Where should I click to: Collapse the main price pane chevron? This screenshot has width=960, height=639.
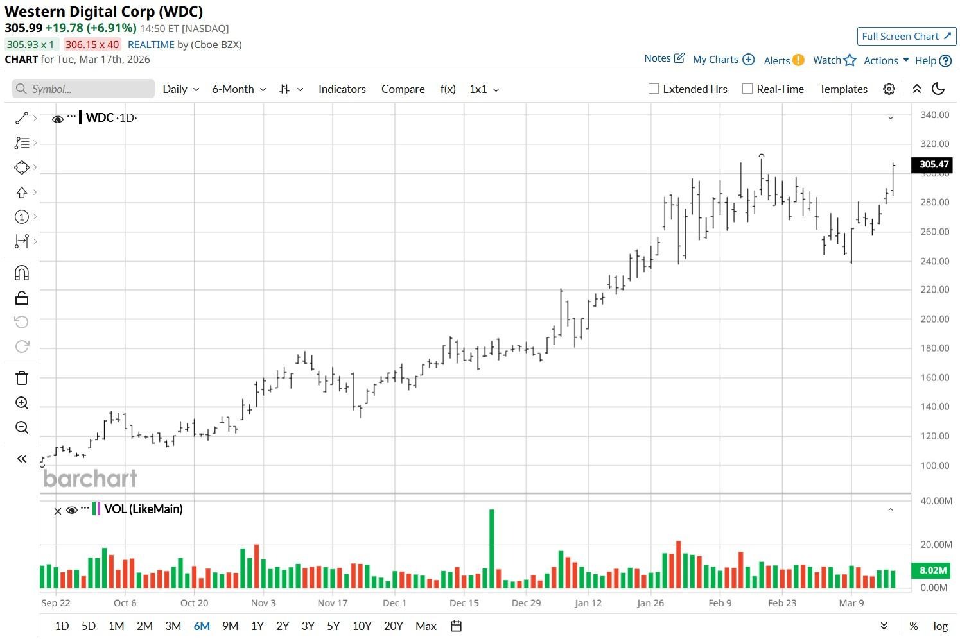point(891,118)
